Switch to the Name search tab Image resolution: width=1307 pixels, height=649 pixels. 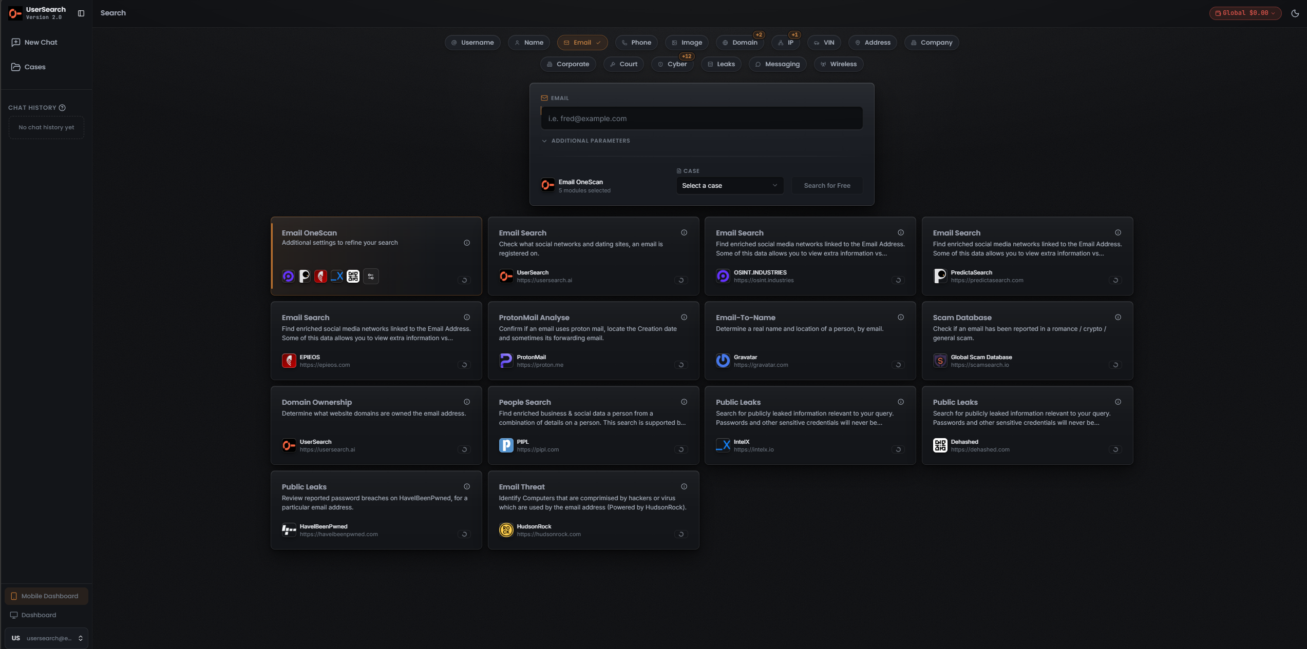529,43
